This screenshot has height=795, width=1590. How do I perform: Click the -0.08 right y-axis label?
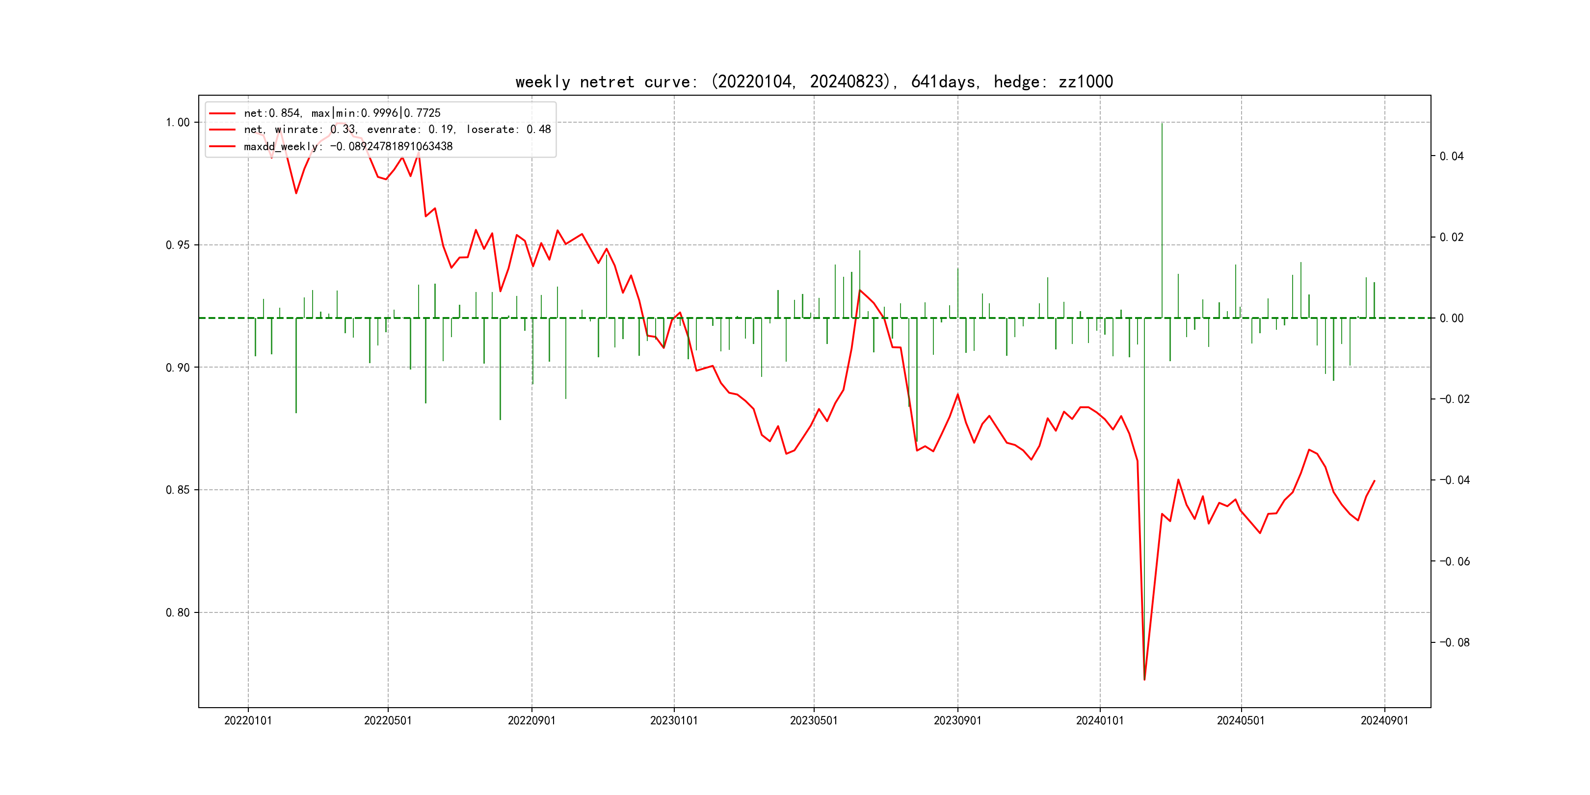click(1454, 642)
